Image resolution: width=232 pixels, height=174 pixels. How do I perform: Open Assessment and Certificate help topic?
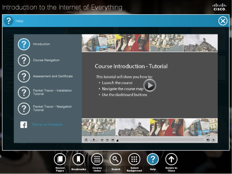tap(24, 76)
